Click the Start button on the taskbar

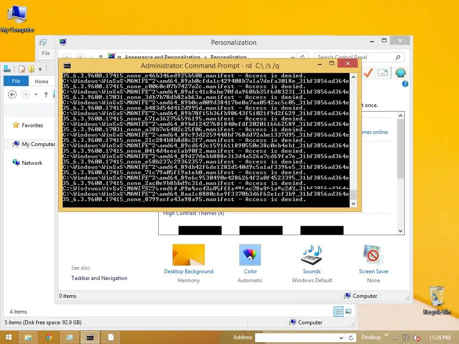point(9,337)
